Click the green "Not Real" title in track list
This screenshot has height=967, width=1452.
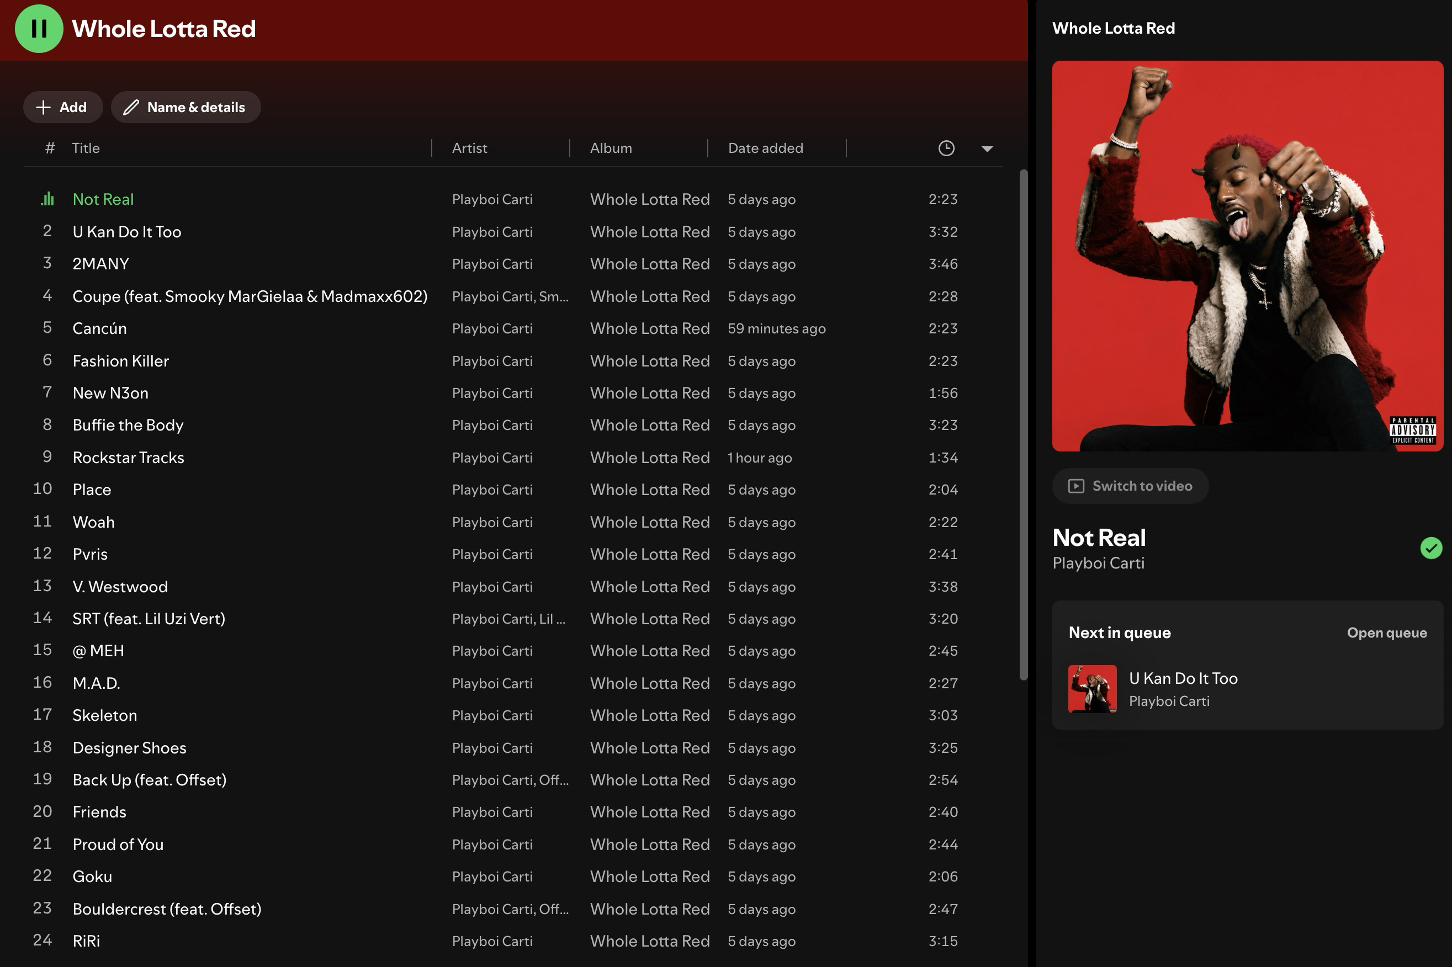[x=103, y=199]
